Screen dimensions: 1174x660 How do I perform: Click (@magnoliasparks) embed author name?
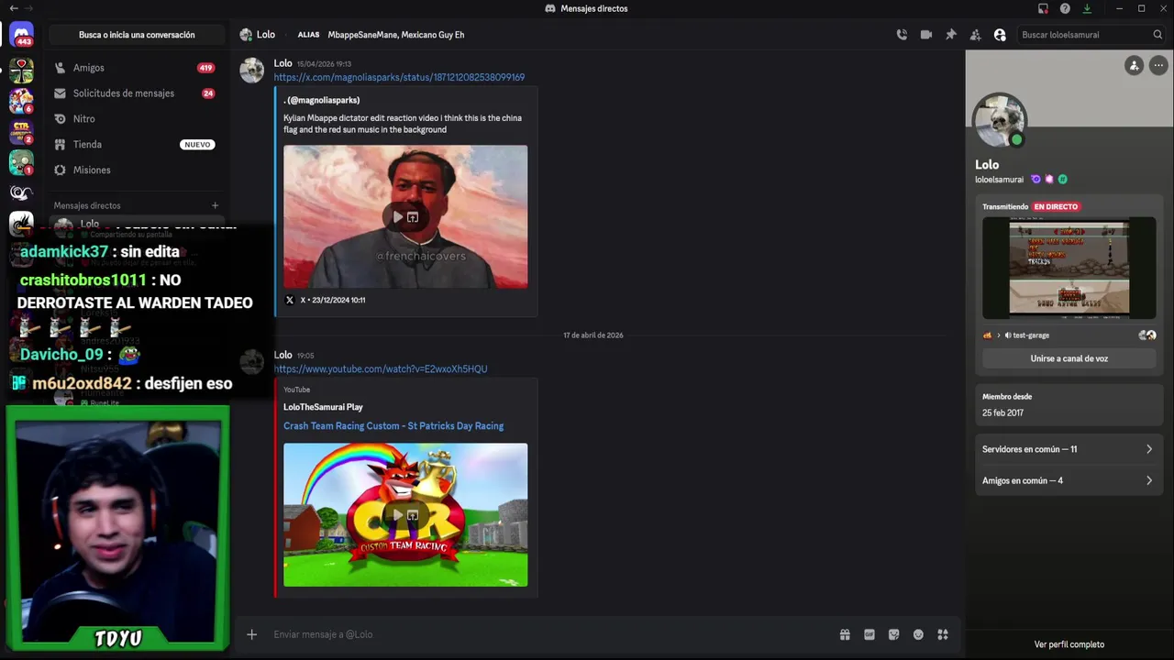coord(321,100)
